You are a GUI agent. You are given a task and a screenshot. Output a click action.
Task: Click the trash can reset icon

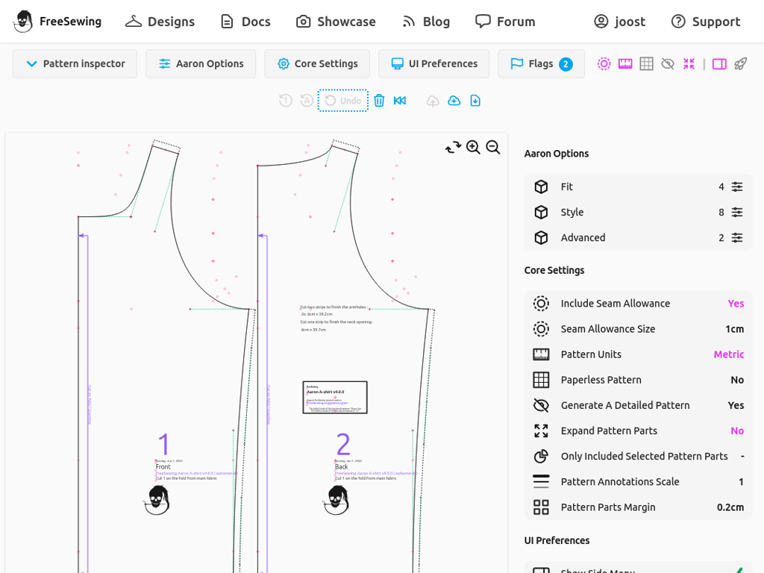[379, 101]
